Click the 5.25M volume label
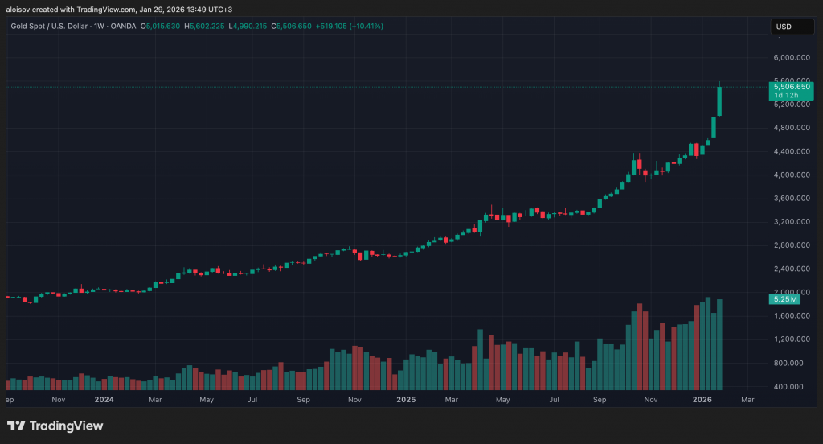 784,299
